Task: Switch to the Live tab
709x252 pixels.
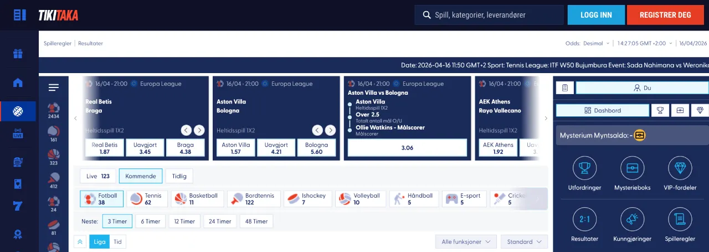Action: (x=97, y=176)
